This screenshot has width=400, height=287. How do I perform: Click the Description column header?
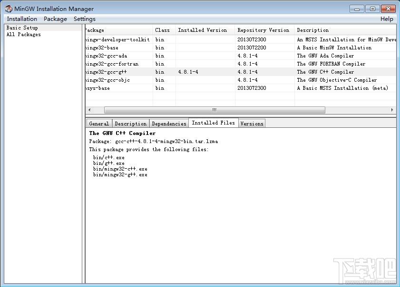(x=345, y=30)
